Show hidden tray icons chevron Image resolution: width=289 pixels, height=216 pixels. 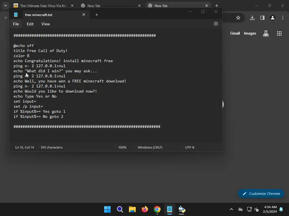[231, 209]
